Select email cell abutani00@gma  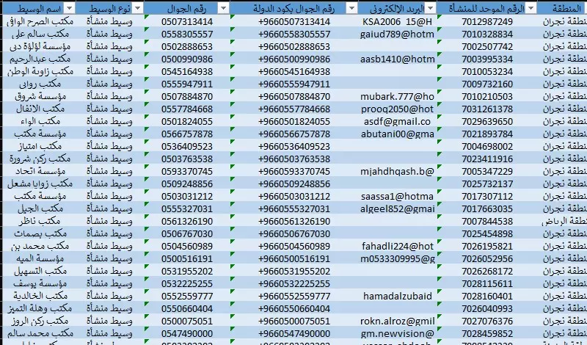pos(397,134)
